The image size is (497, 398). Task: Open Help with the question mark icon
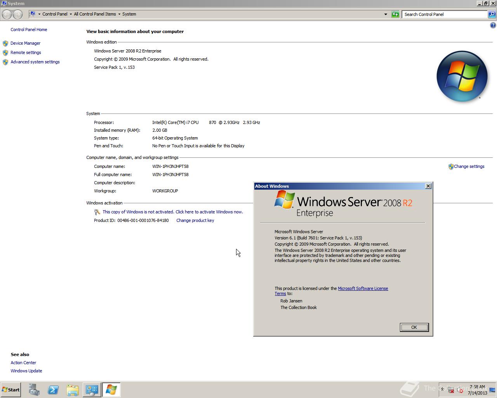coord(493,25)
